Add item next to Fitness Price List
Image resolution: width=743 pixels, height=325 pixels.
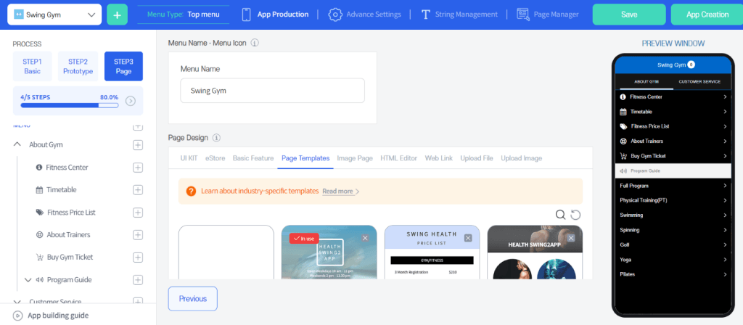tap(137, 213)
